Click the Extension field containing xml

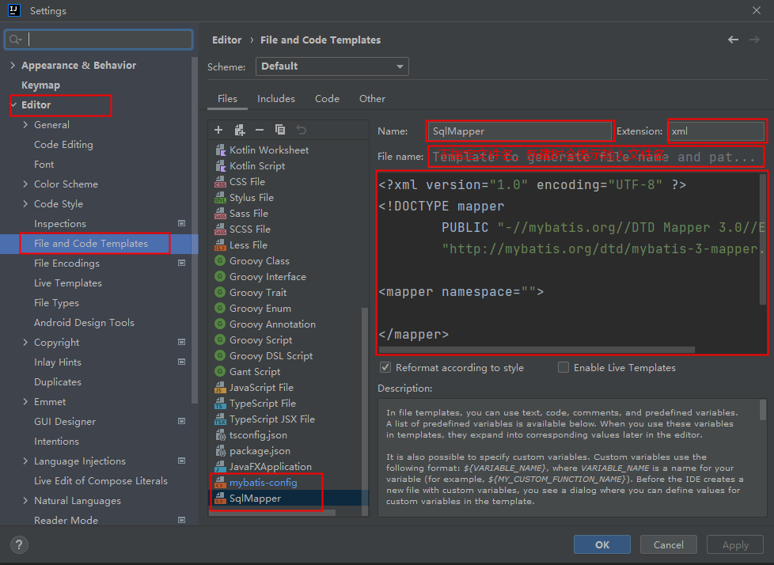(x=716, y=131)
